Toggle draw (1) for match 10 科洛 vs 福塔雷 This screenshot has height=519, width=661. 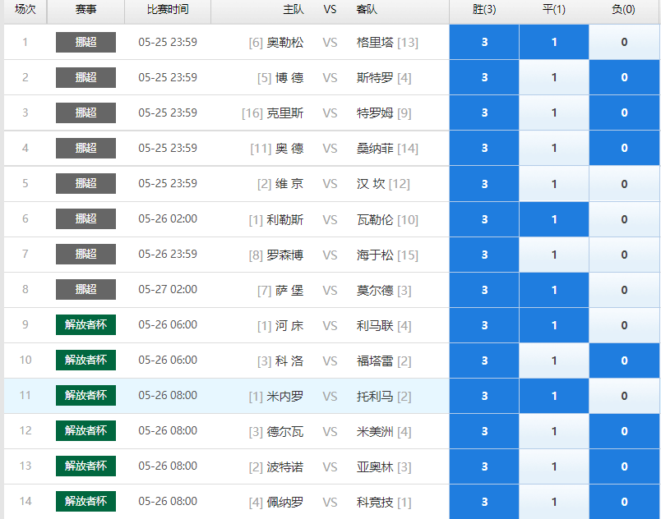[554, 361]
